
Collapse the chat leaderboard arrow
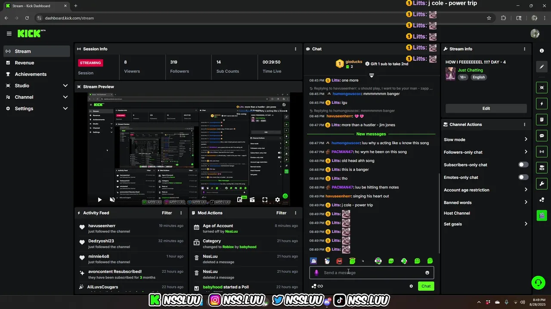(371, 75)
